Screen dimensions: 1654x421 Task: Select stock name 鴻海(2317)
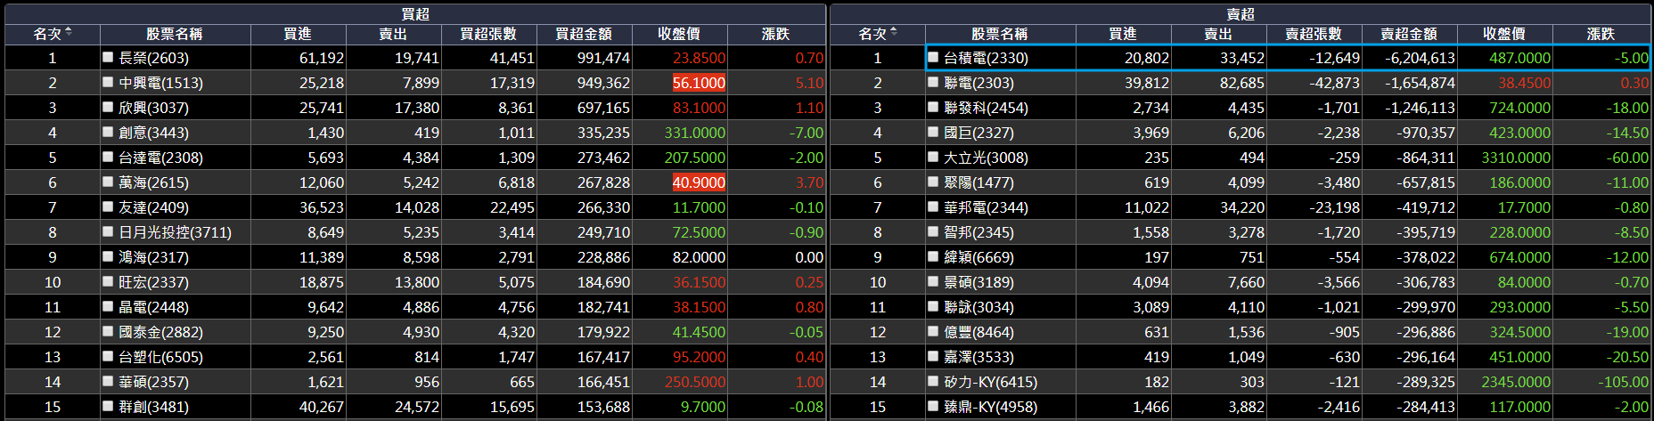tap(153, 257)
